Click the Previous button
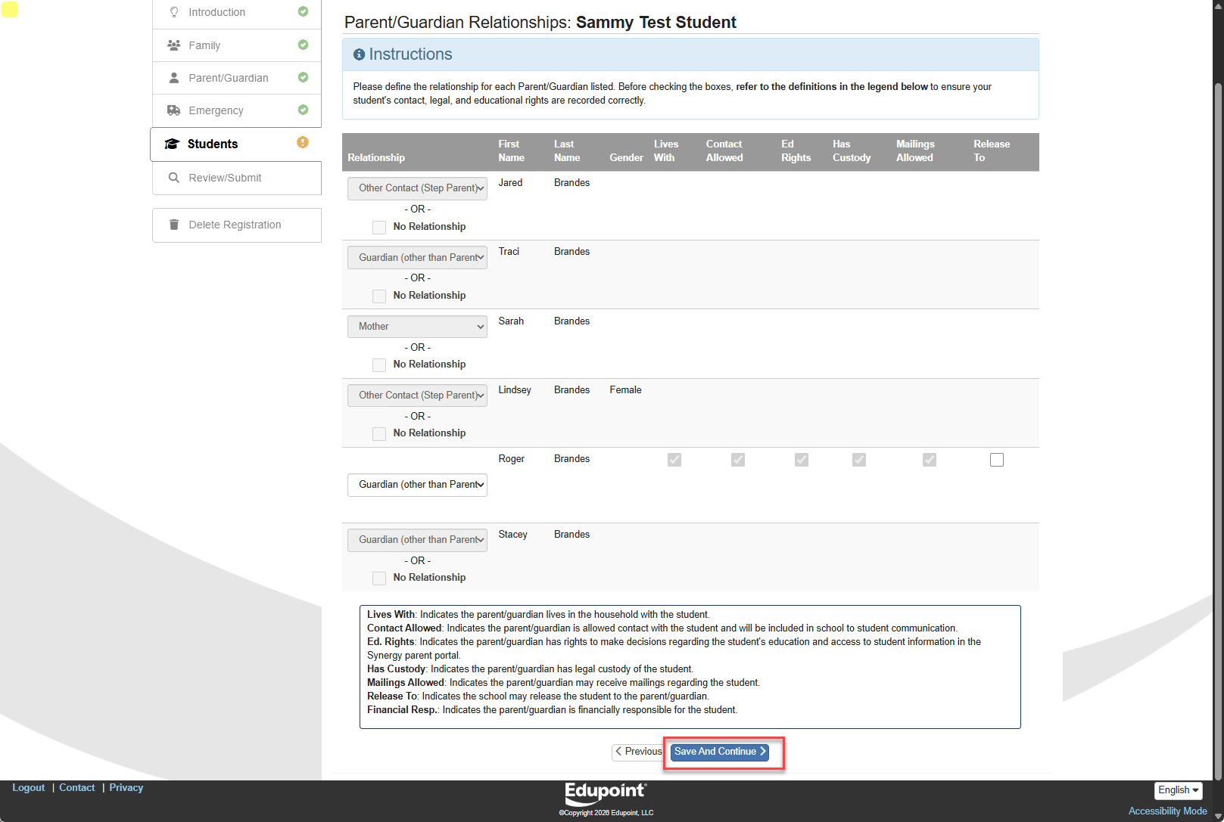1224x822 pixels. point(638,752)
